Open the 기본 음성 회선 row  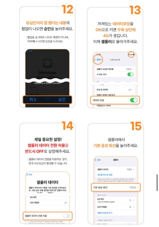(116, 187)
